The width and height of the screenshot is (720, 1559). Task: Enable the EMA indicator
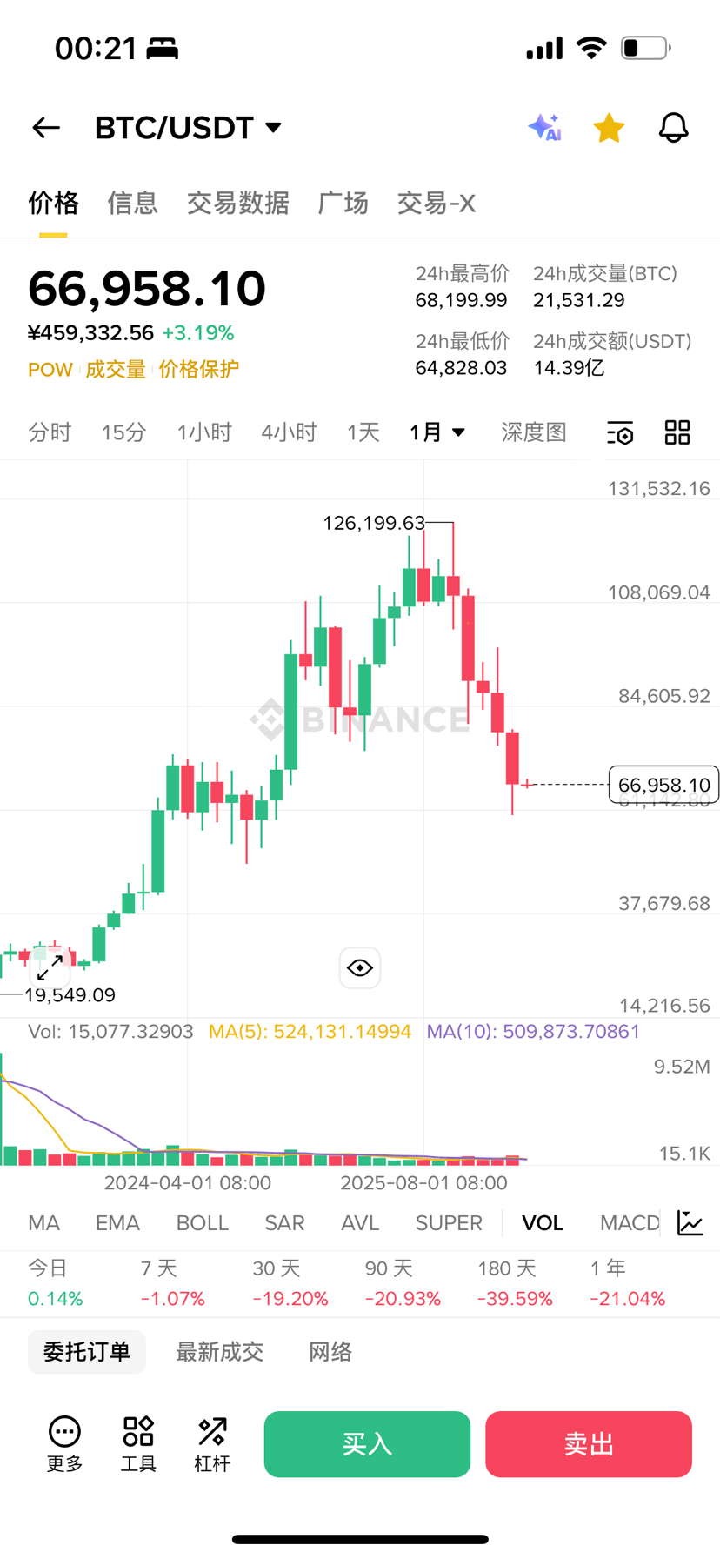pos(117,1223)
